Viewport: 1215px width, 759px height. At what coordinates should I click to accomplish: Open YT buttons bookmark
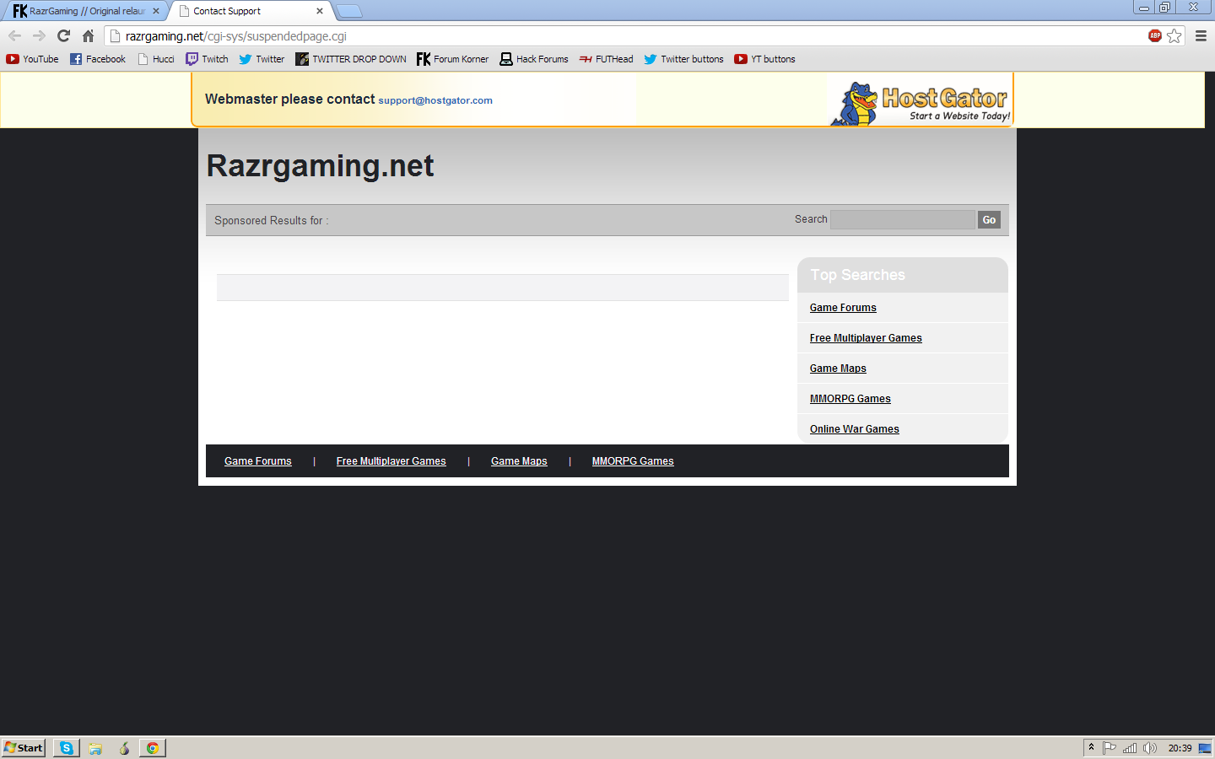click(x=764, y=59)
